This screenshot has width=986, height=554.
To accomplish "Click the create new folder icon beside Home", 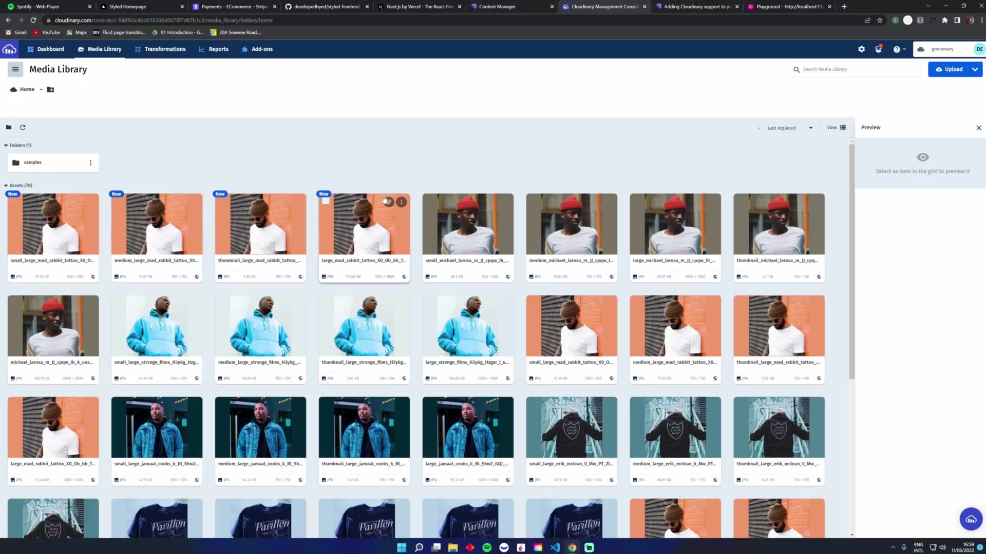I will click(50, 89).
